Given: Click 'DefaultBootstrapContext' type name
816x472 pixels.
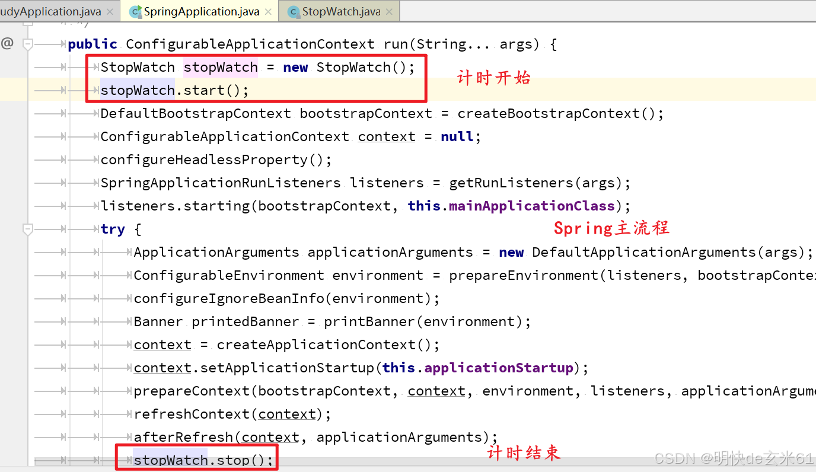Looking at the screenshot, I should (196, 114).
